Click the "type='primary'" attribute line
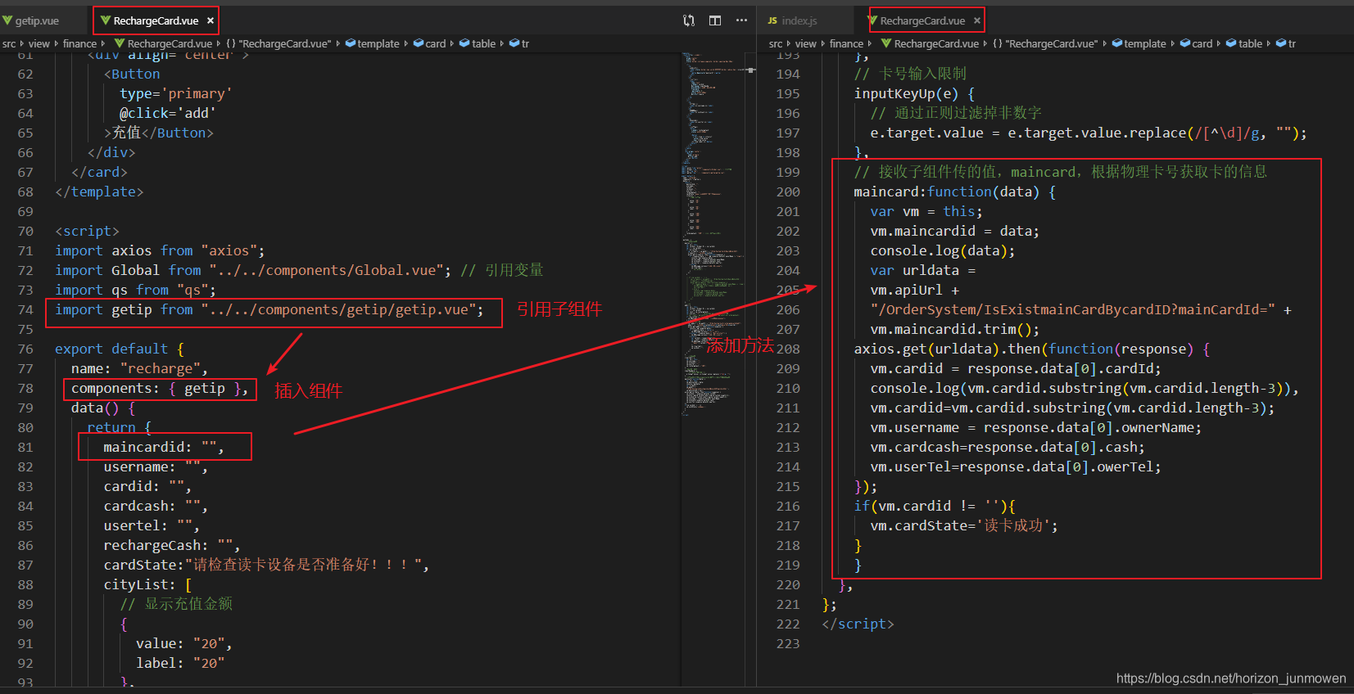The width and height of the screenshot is (1354, 694). point(176,93)
